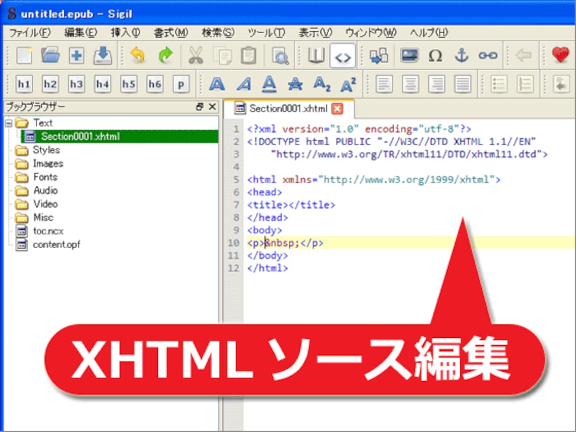The image size is (576, 432).
Task: Select the Images folder
Action: pos(48,163)
